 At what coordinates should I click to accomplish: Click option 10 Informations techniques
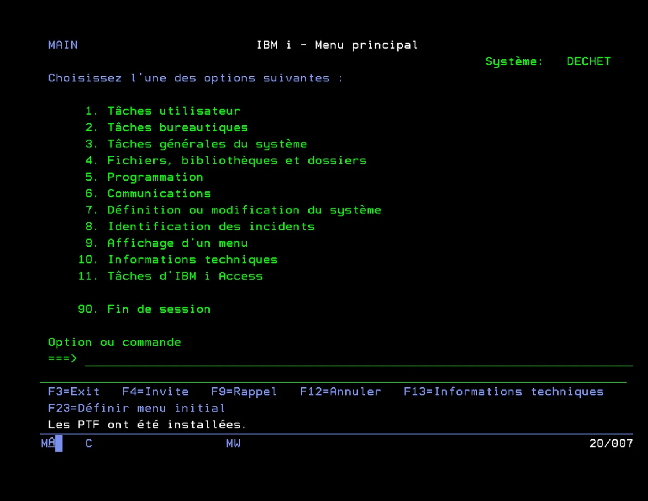178,260
